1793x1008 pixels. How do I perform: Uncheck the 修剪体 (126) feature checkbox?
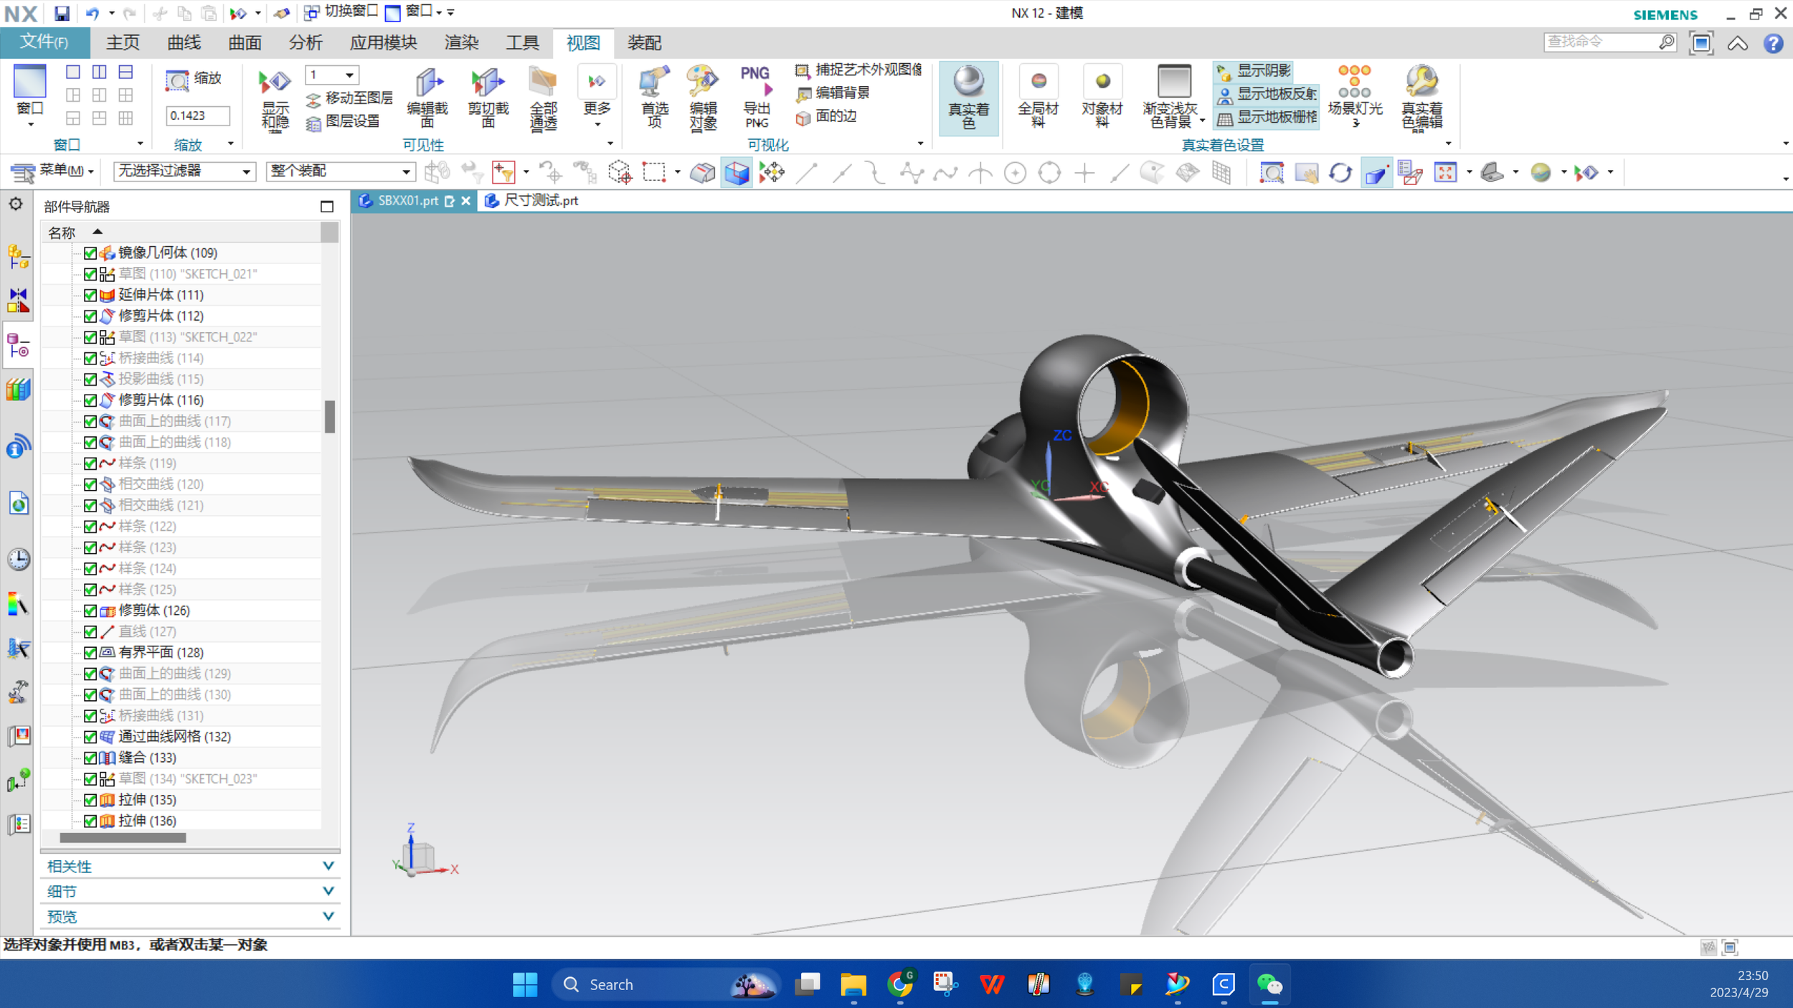pos(90,611)
